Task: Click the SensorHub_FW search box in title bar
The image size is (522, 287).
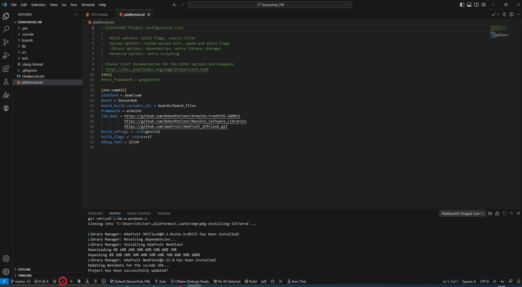Action: pos(270,5)
